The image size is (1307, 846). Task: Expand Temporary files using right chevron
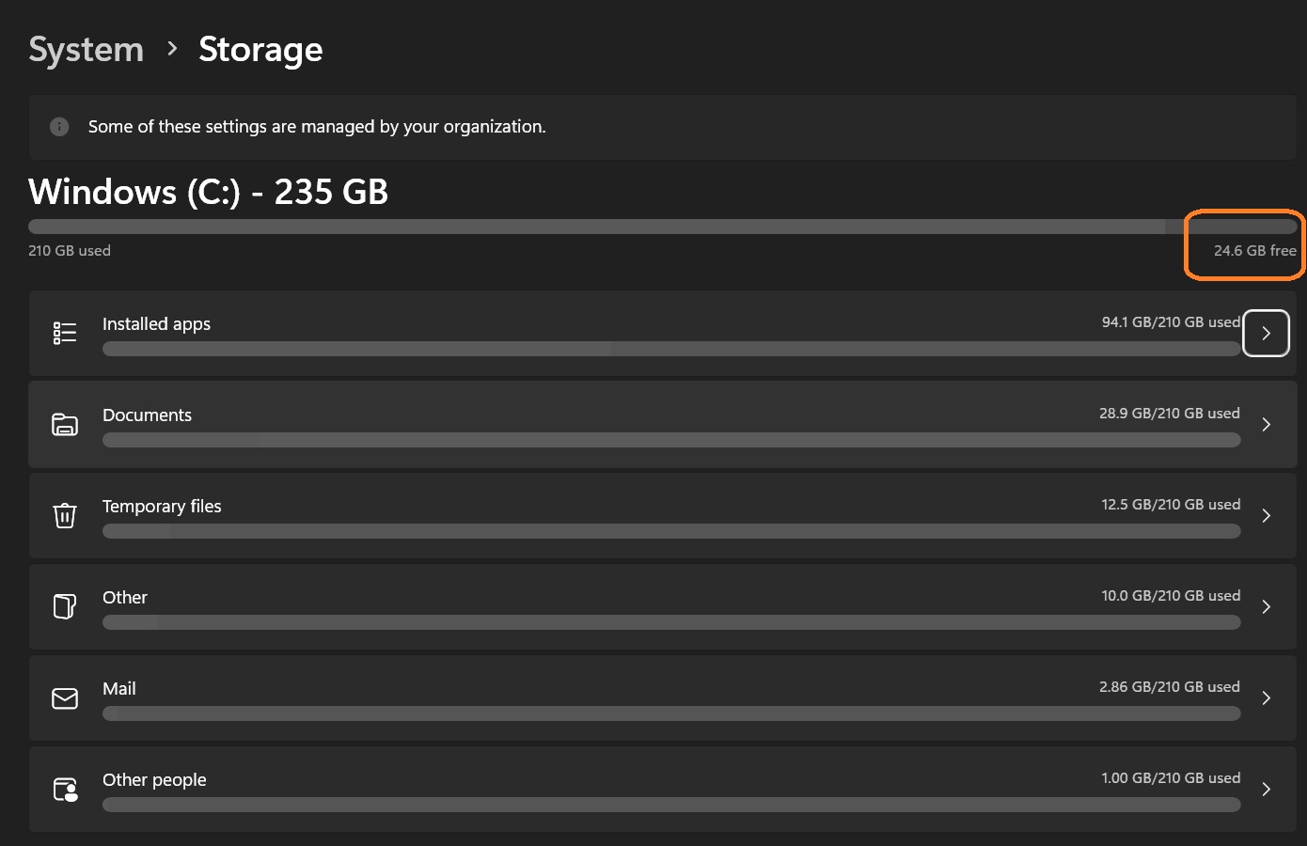pos(1267,515)
